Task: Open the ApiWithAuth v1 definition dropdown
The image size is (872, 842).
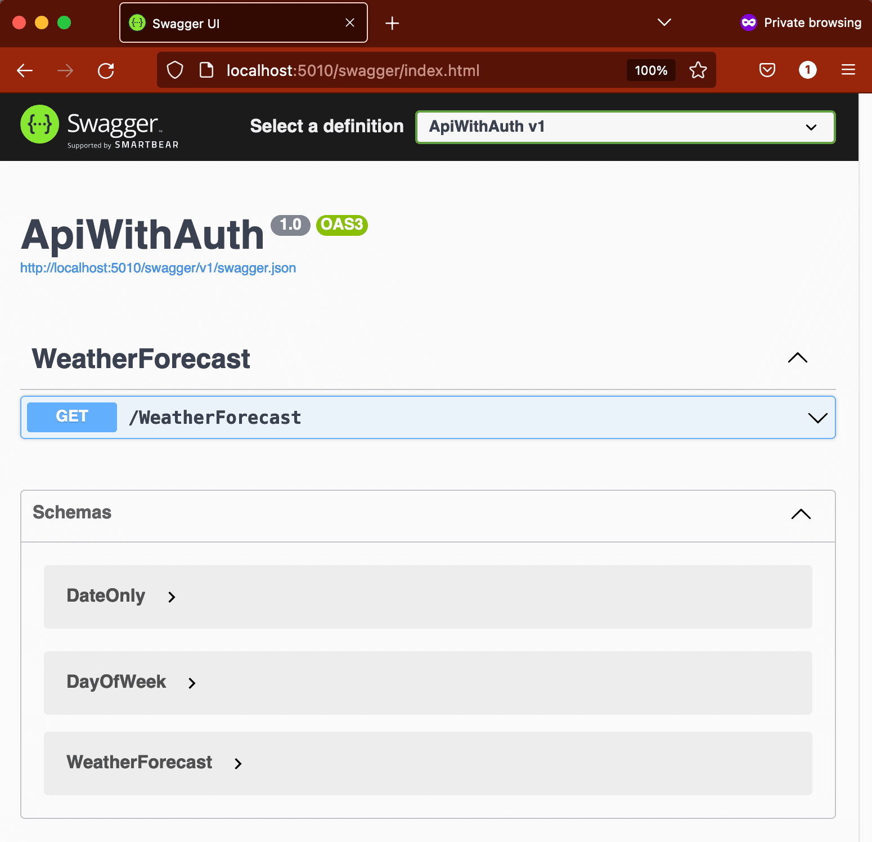Action: click(626, 127)
